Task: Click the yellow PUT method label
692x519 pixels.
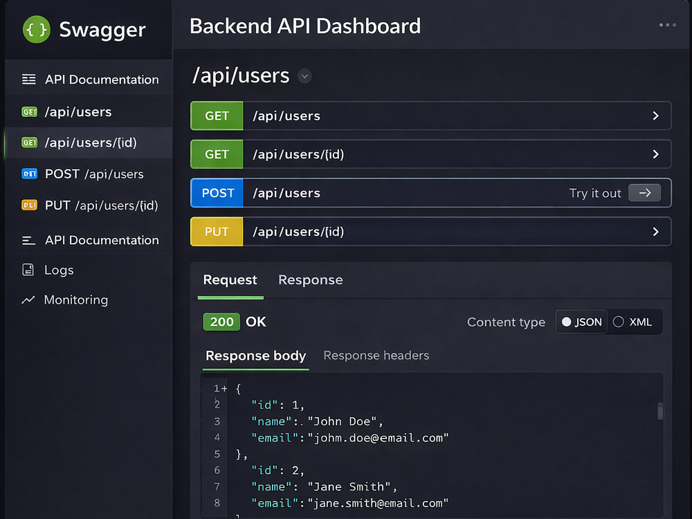Action: (x=217, y=232)
